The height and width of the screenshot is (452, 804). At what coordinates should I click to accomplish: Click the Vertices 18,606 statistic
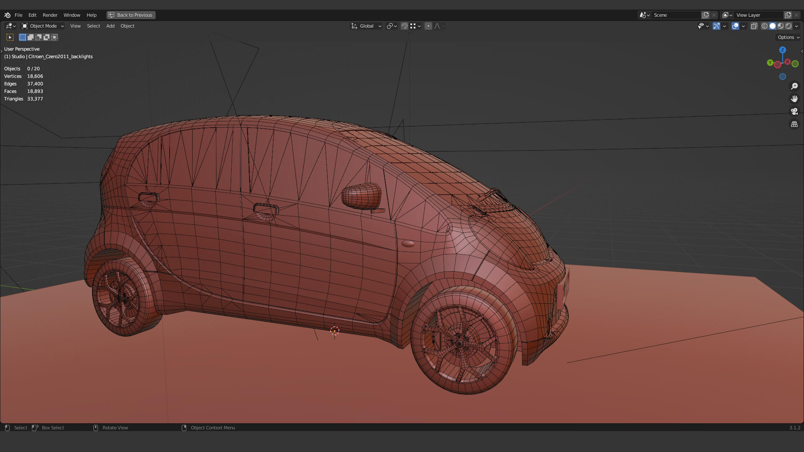point(23,76)
